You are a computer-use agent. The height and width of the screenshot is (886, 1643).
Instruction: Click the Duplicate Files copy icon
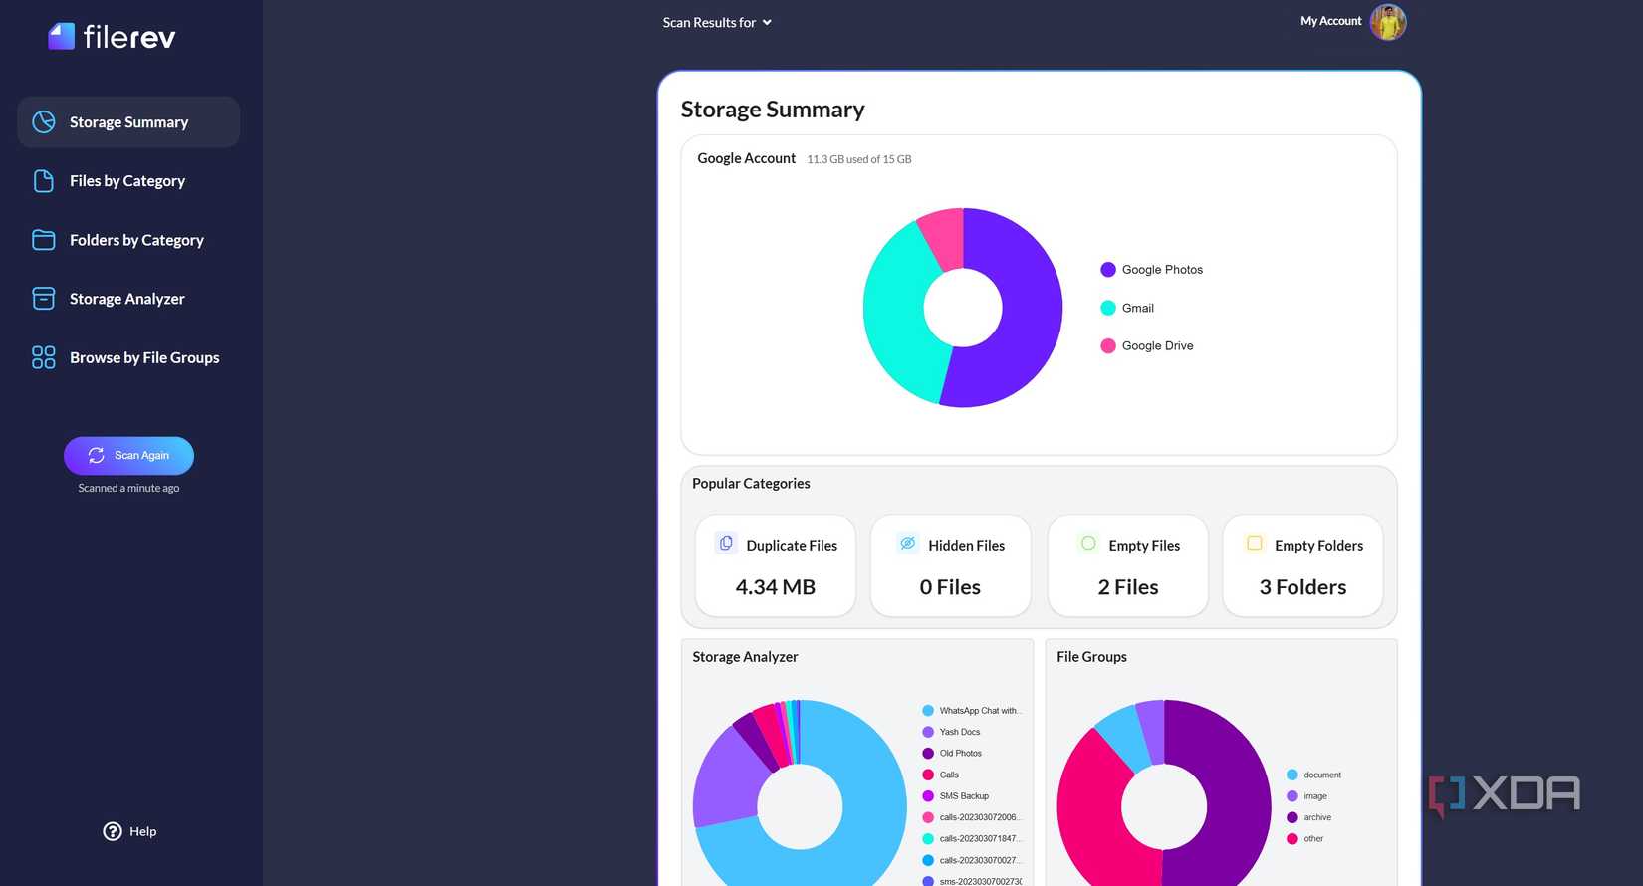726,543
